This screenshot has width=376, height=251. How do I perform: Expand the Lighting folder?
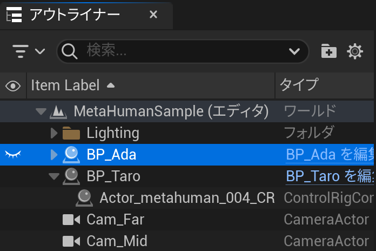pos(53,133)
